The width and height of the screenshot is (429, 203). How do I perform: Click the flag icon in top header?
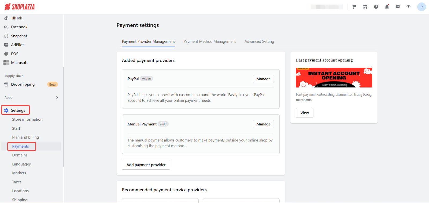[x=354, y=7]
